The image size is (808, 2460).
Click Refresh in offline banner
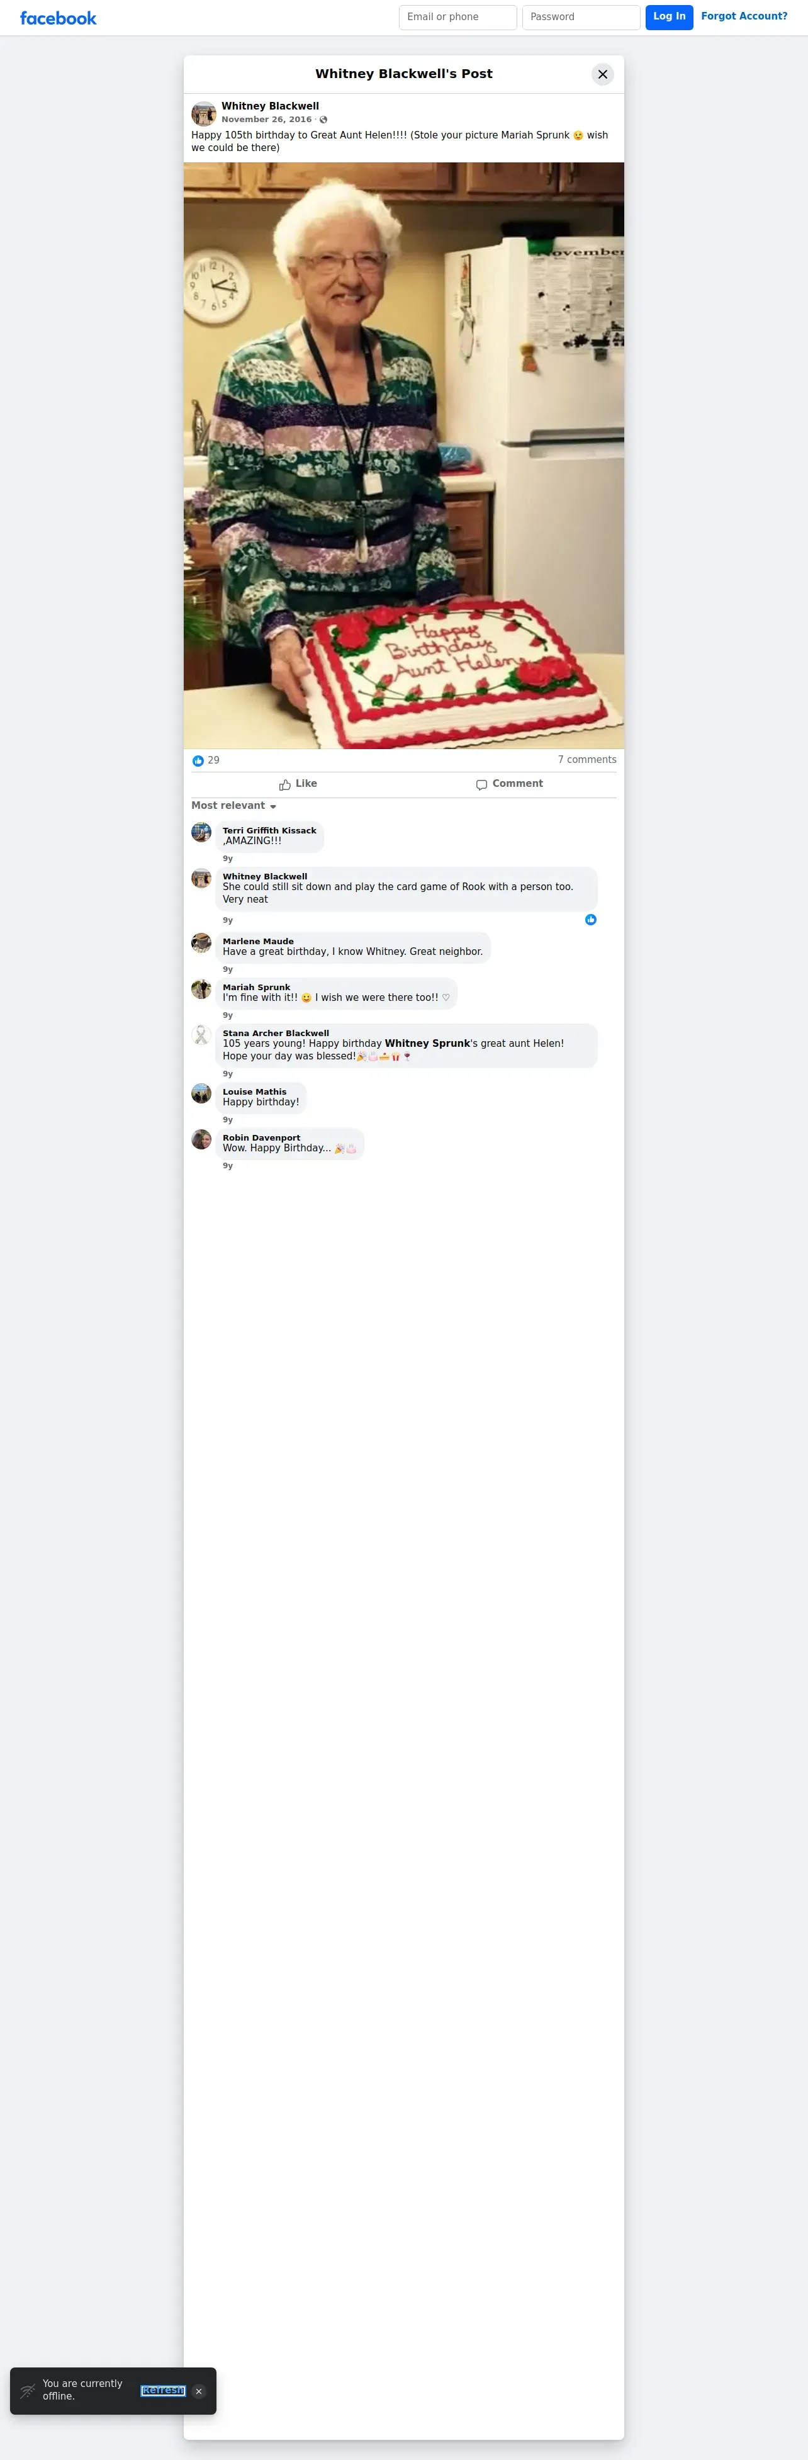tap(162, 2390)
